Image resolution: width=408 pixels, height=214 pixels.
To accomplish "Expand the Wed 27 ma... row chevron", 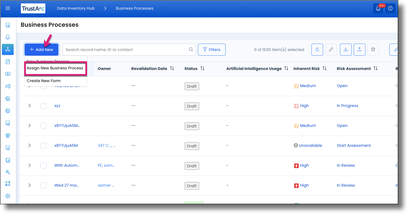I will click(x=30, y=185).
